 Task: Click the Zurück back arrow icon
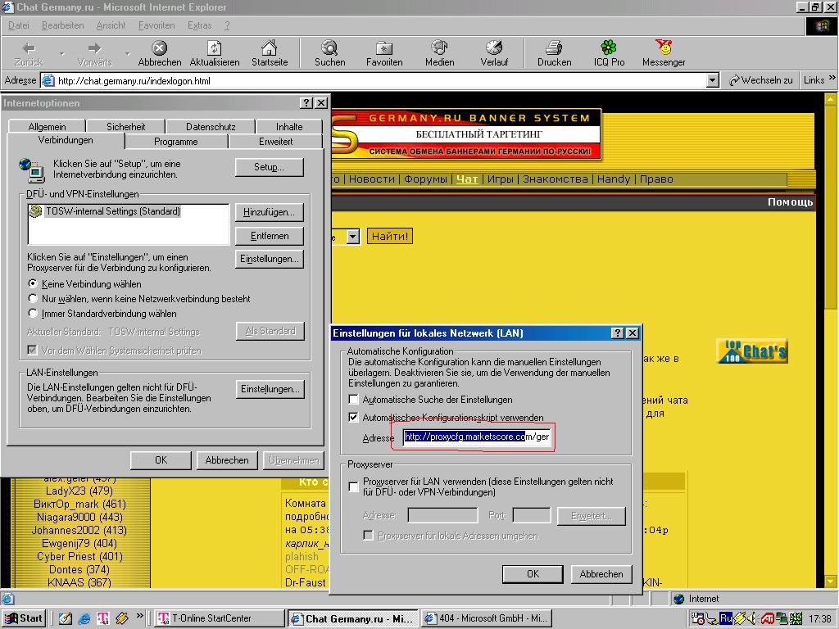pos(29,48)
